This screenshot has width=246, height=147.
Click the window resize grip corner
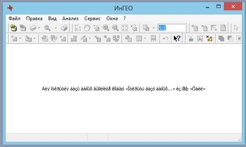[x=239, y=139]
